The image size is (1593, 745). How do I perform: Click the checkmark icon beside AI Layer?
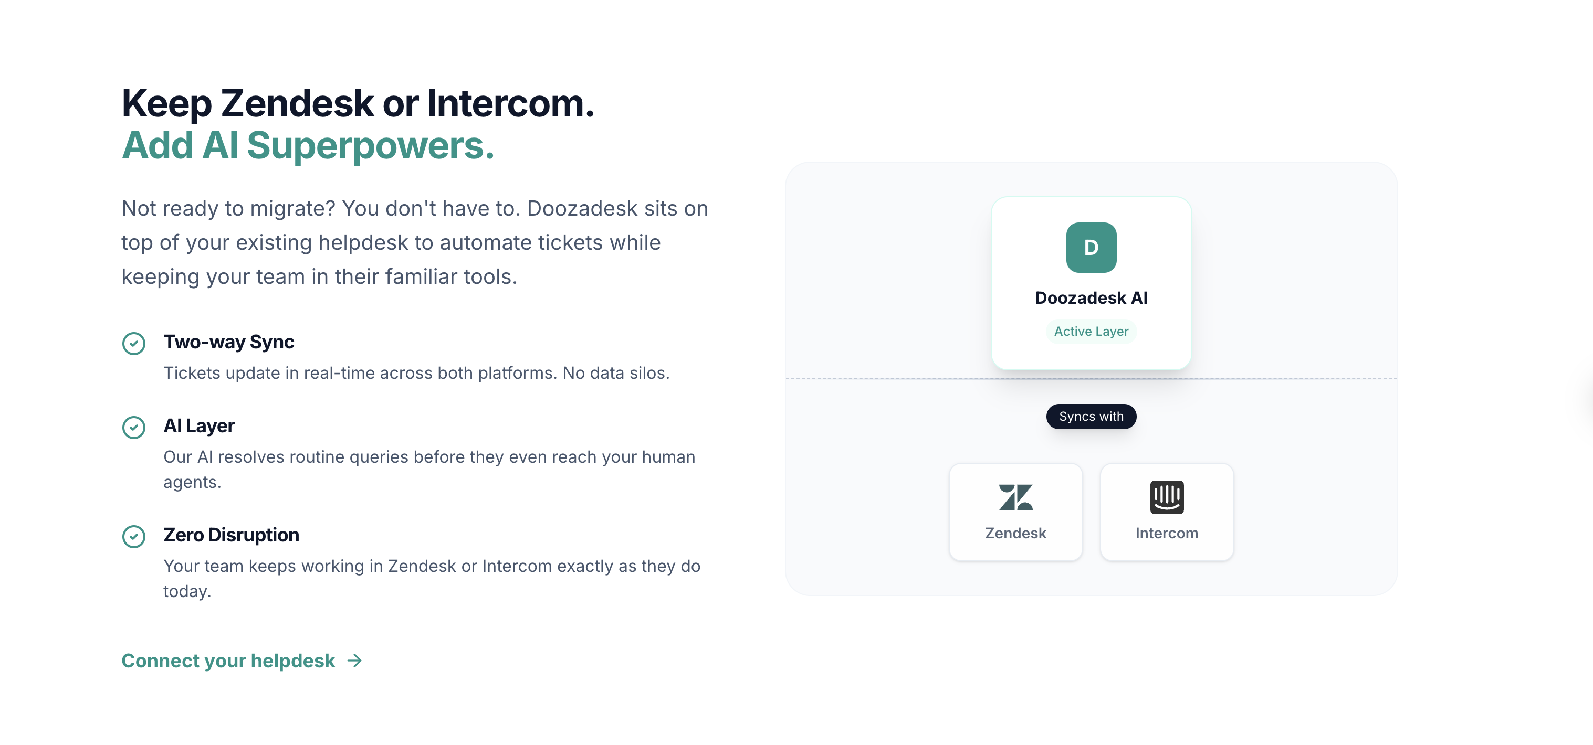pos(133,428)
